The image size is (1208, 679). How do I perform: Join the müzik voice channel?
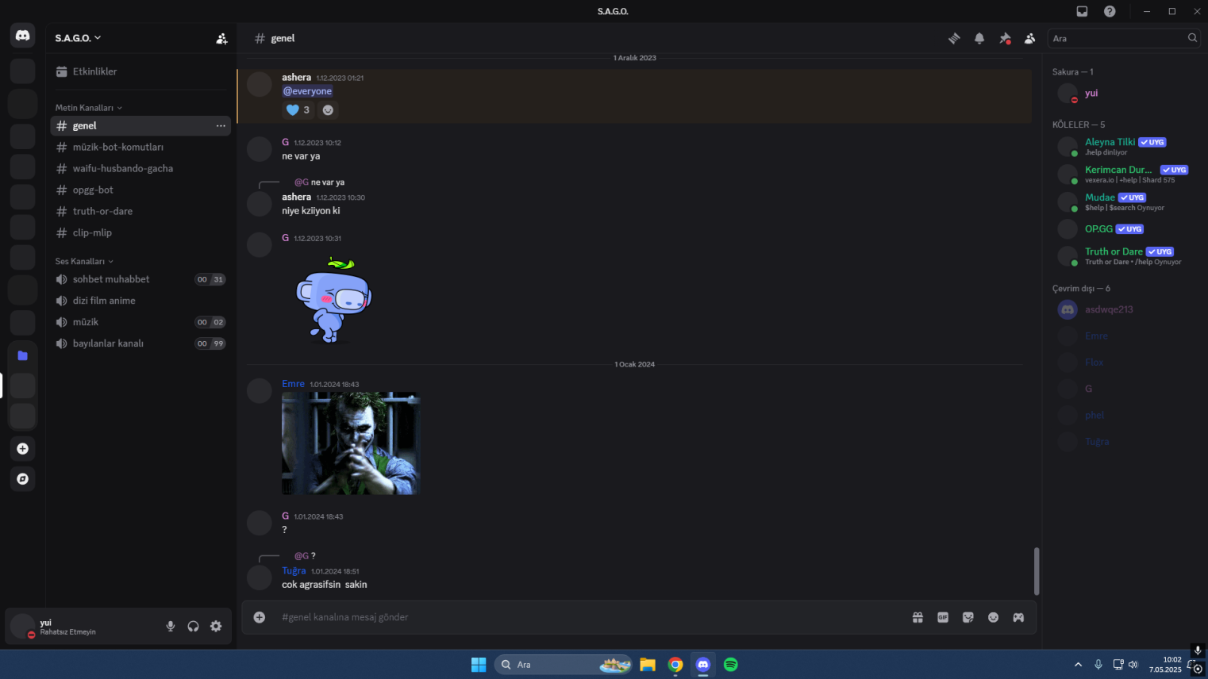pos(140,322)
